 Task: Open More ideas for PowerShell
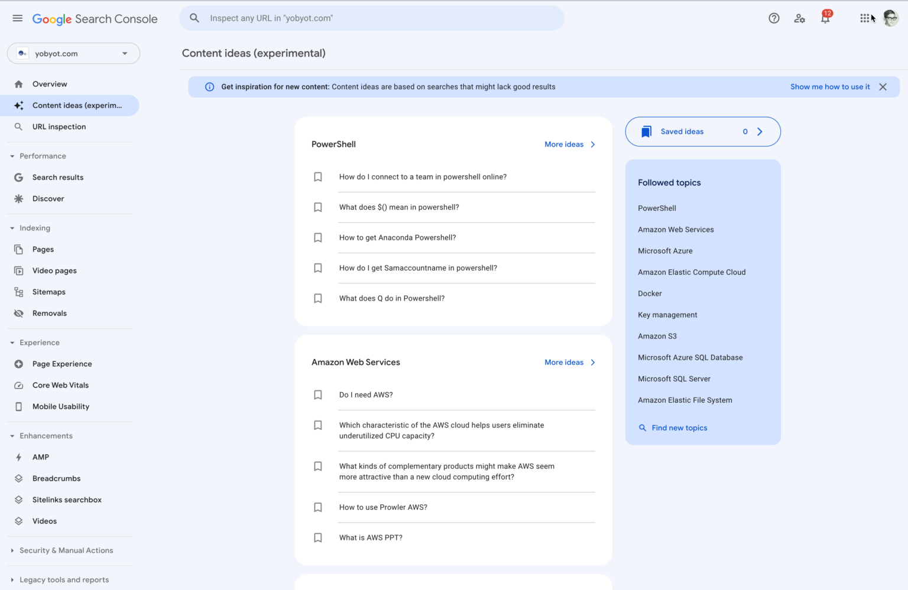click(564, 144)
